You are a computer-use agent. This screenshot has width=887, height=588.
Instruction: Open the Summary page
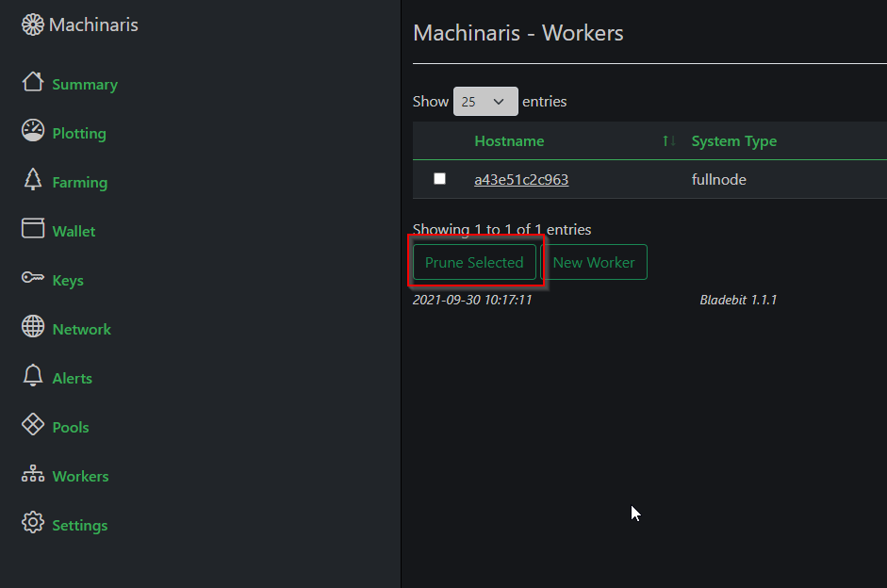(x=85, y=85)
